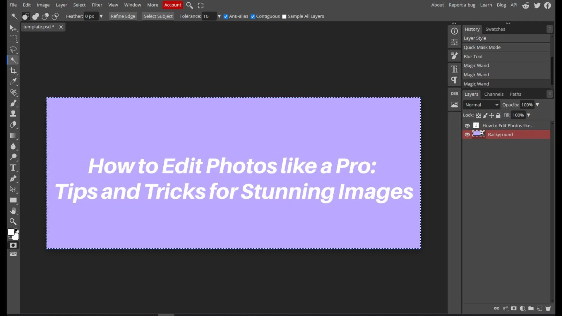Open the Normal blend mode dropdown
Screen dimensions: 562x316
coord(482,105)
